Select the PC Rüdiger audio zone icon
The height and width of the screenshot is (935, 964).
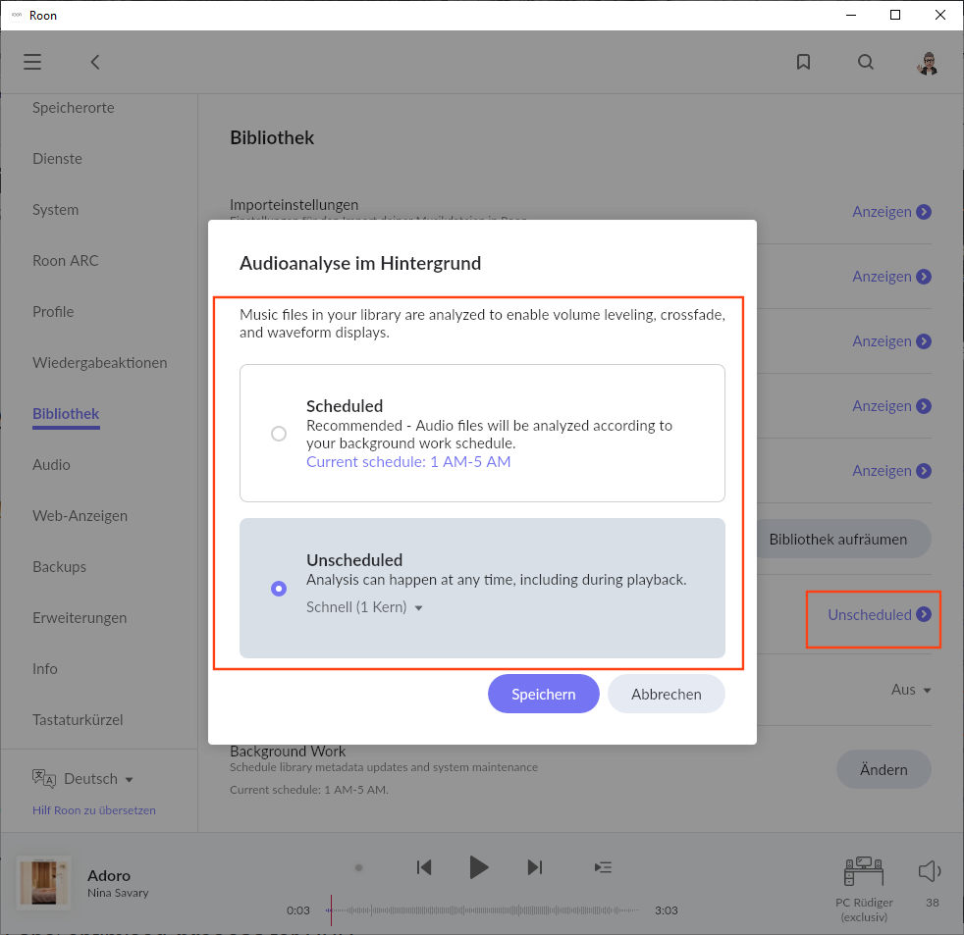[864, 871]
